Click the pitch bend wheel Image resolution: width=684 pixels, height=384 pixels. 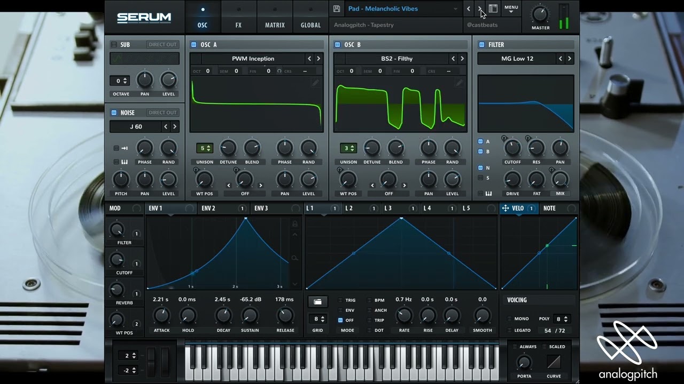point(151,362)
